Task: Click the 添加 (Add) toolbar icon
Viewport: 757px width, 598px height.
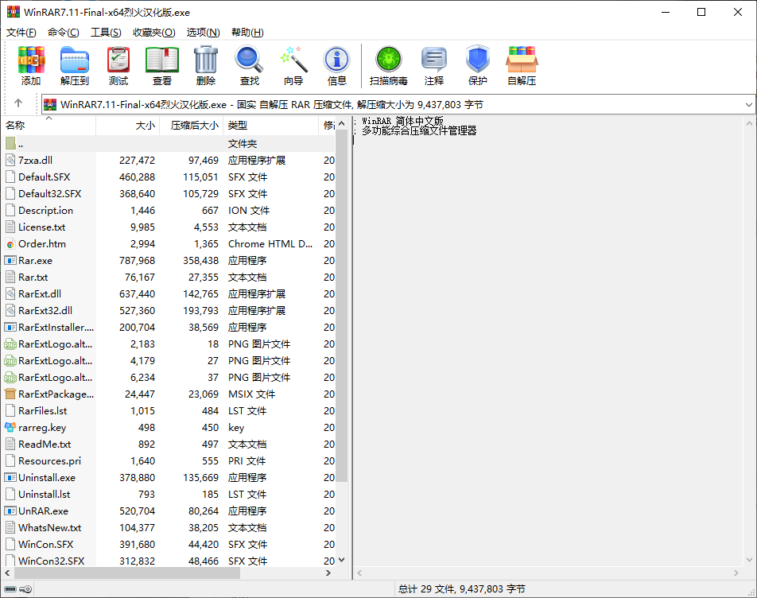Action: (31, 66)
